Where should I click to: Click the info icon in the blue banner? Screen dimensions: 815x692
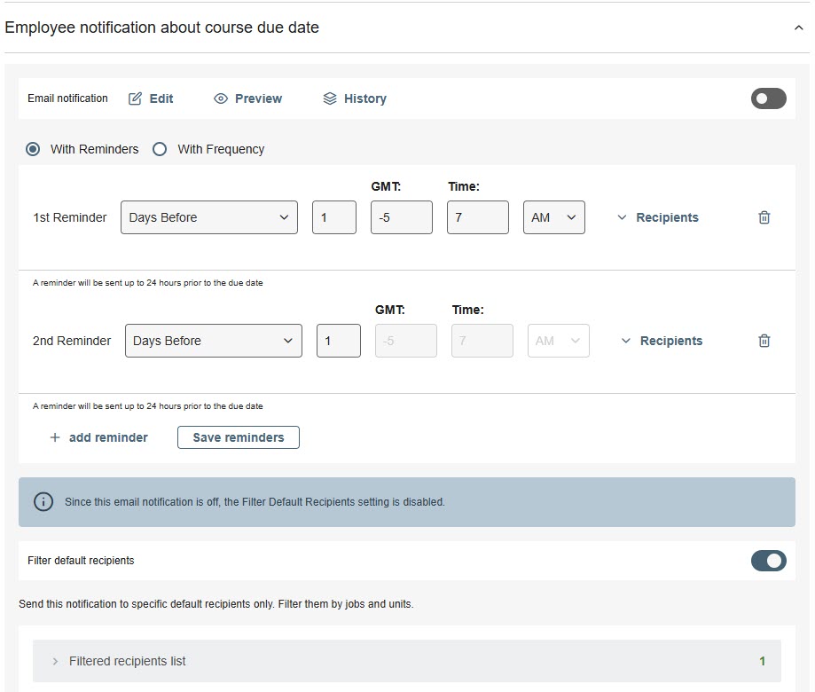43,501
